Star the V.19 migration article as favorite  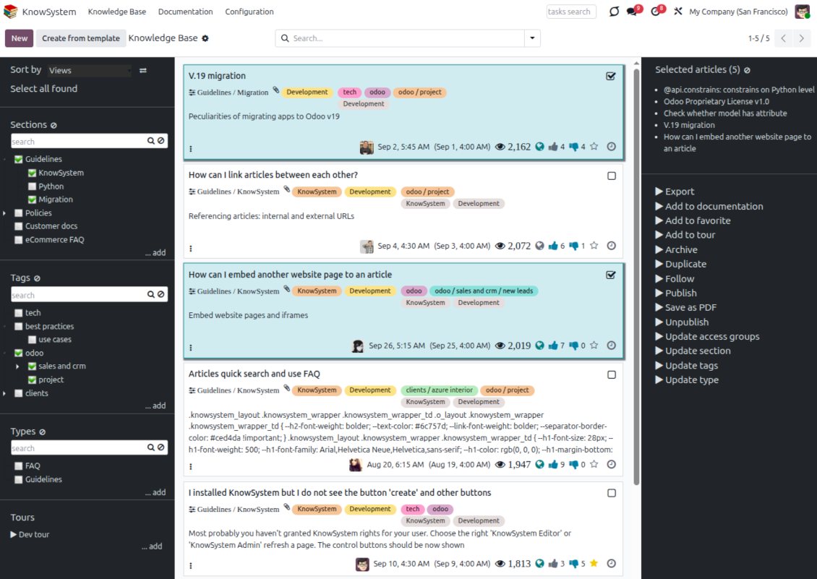[594, 147]
